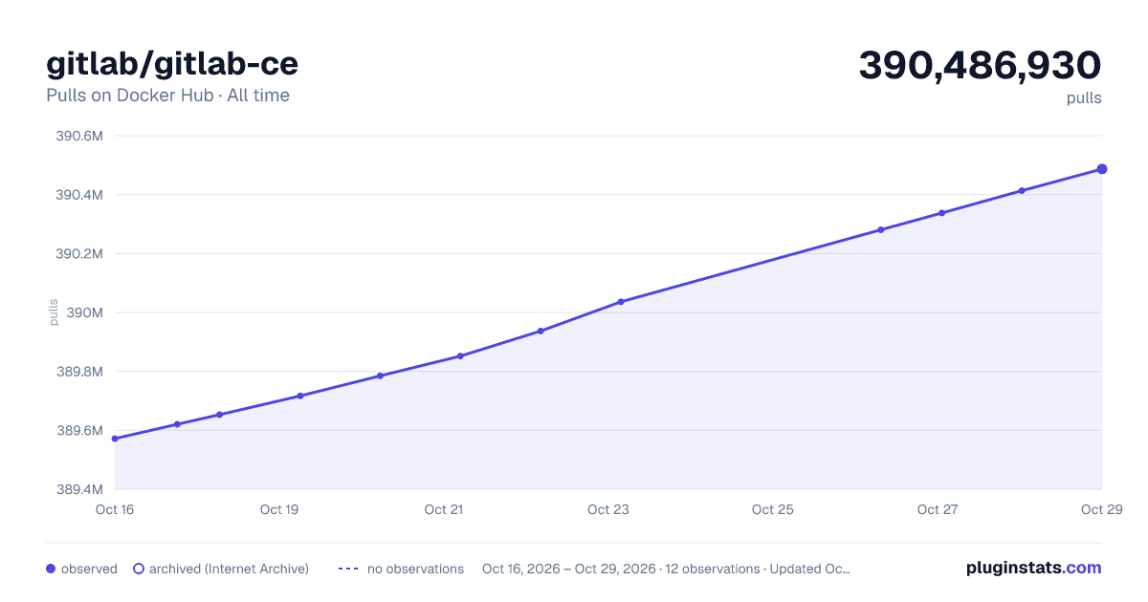Screen dimensions: 1148x602
Task: Click the 389.4M y-axis label
Action: point(79,489)
